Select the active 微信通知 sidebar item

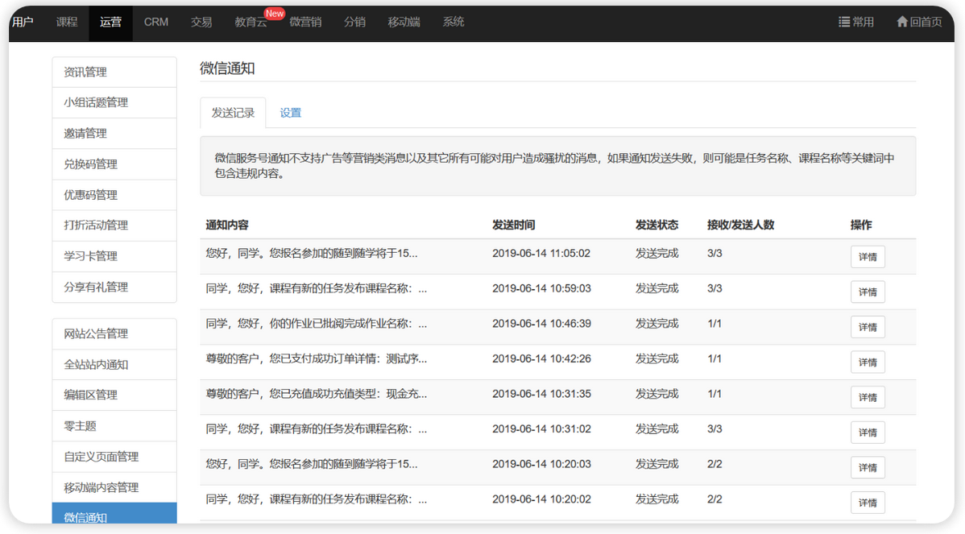point(114,516)
